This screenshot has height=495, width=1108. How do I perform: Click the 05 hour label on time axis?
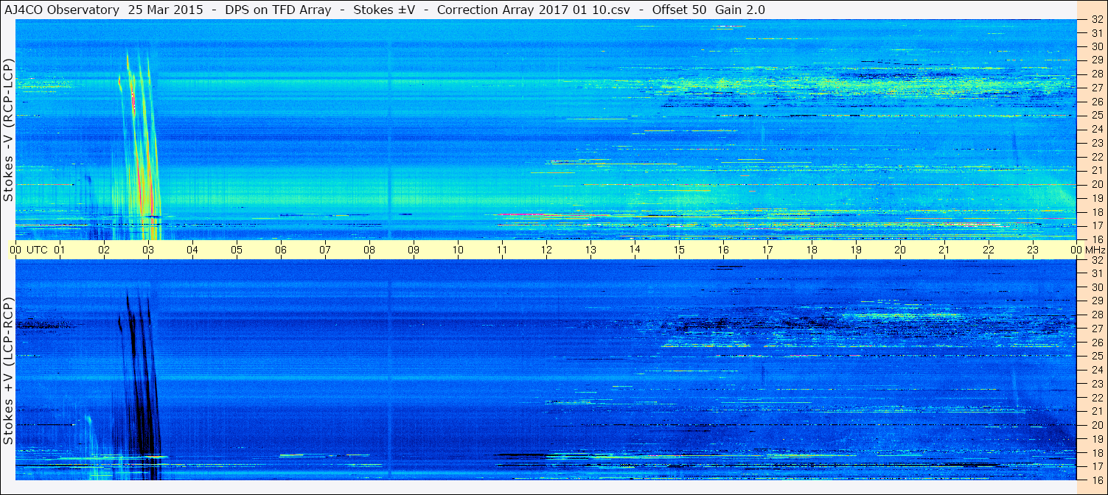pyautogui.click(x=237, y=250)
